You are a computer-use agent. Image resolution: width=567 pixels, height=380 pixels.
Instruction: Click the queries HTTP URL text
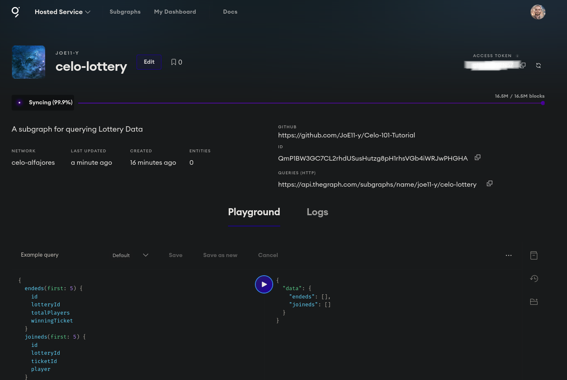[377, 185]
